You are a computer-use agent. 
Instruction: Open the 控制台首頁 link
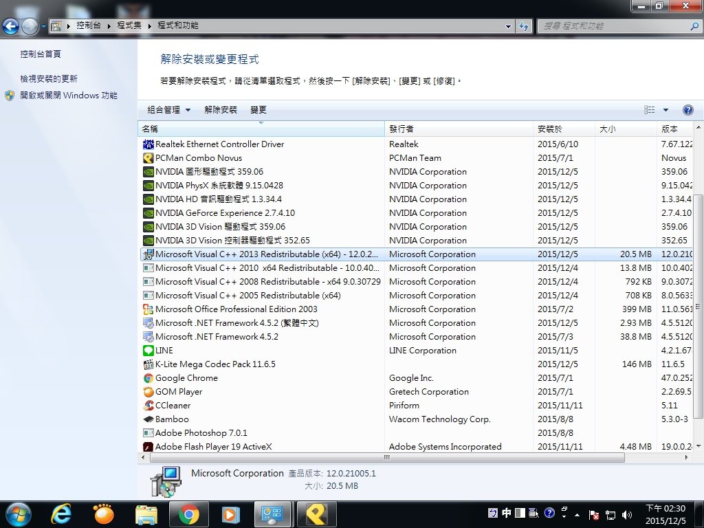[41, 54]
